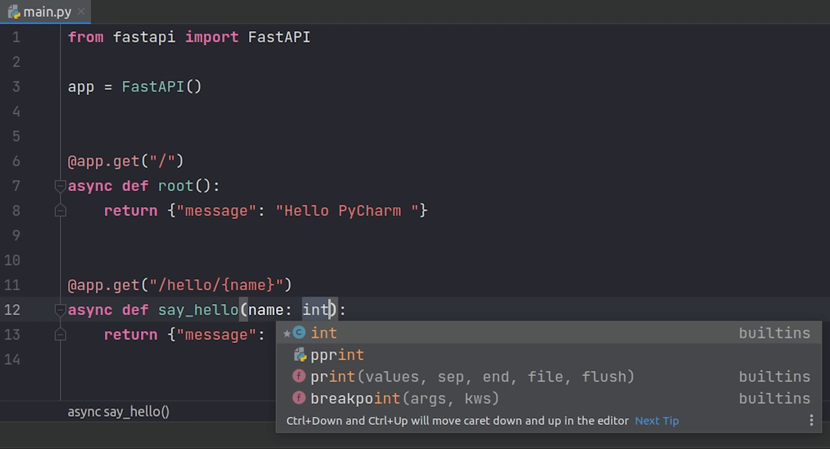Toggle code folding on line 12
Viewport: 830px width, 449px height.
coord(60,310)
